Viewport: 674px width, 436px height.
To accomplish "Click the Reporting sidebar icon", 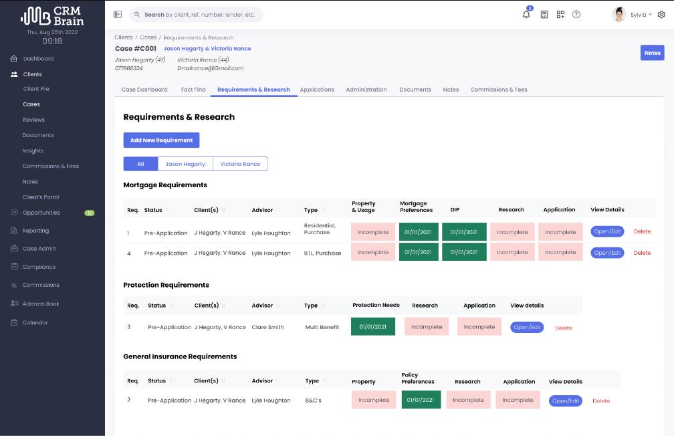I will 14,231.
